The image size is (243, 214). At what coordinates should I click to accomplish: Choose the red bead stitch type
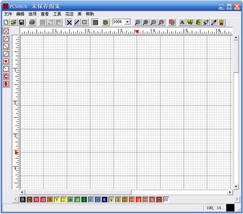coord(6,84)
